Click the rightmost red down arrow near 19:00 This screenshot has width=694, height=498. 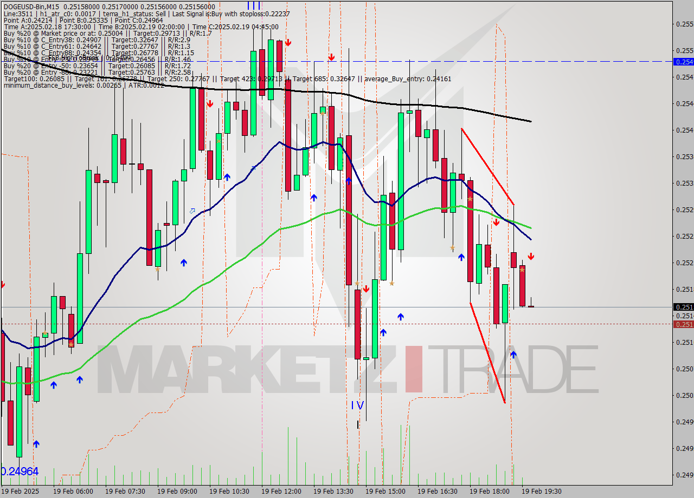(531, 257)
